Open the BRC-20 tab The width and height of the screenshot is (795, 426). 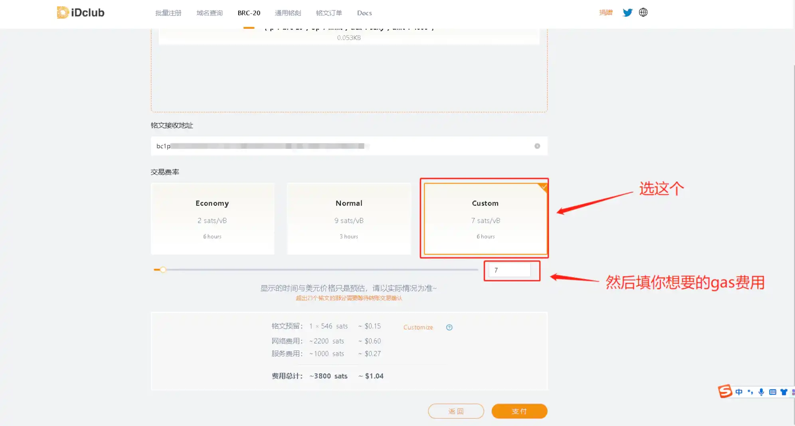pos(249,13)
